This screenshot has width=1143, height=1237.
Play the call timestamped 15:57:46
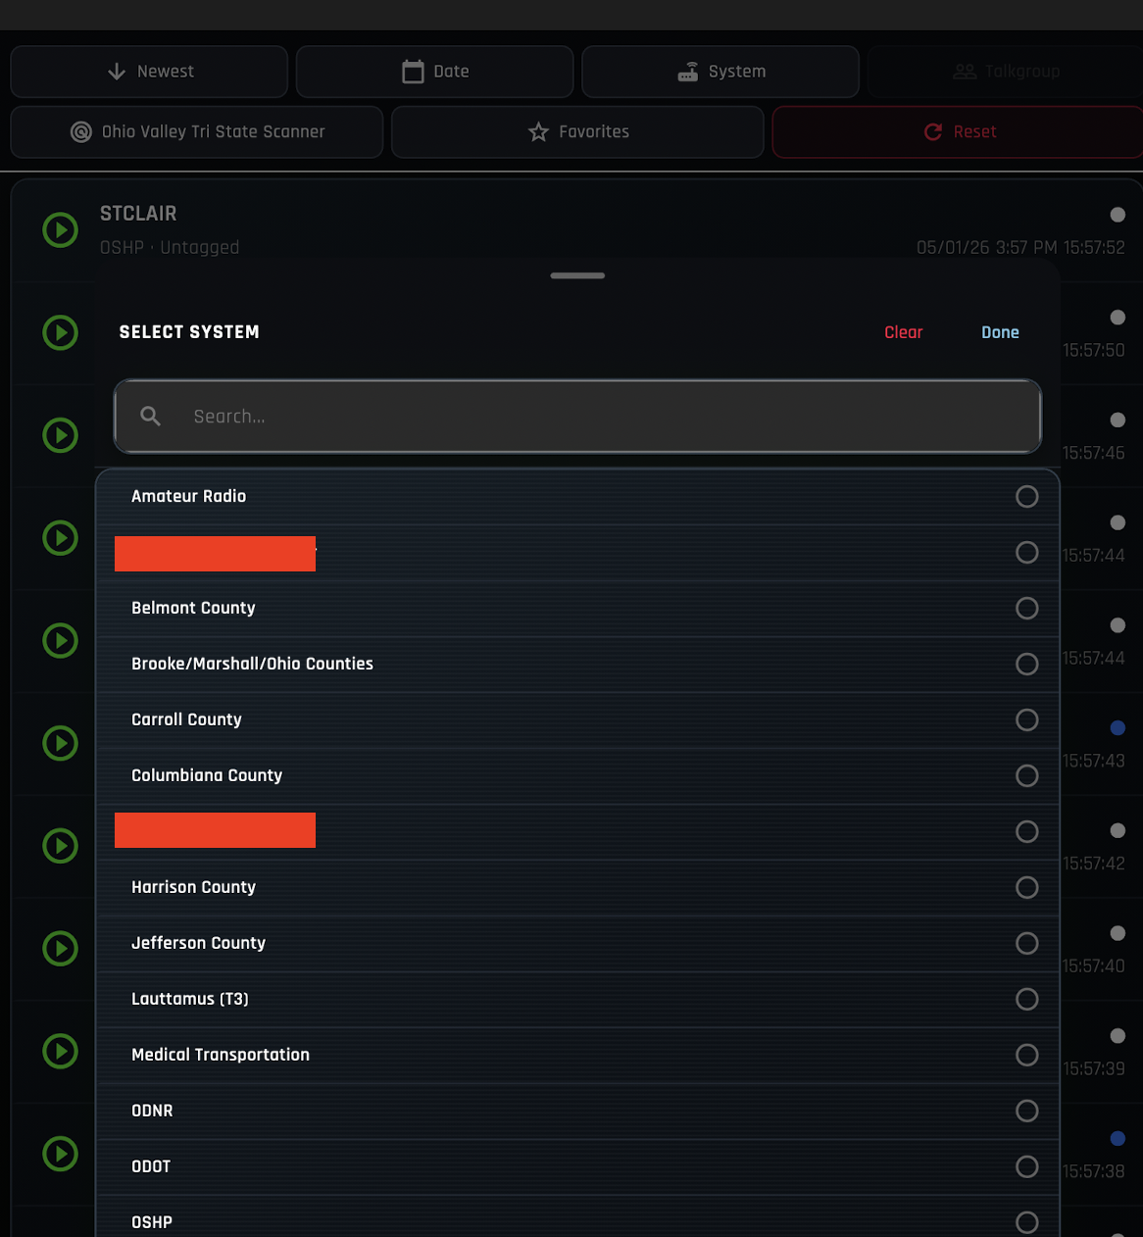(x=61, y=435)
